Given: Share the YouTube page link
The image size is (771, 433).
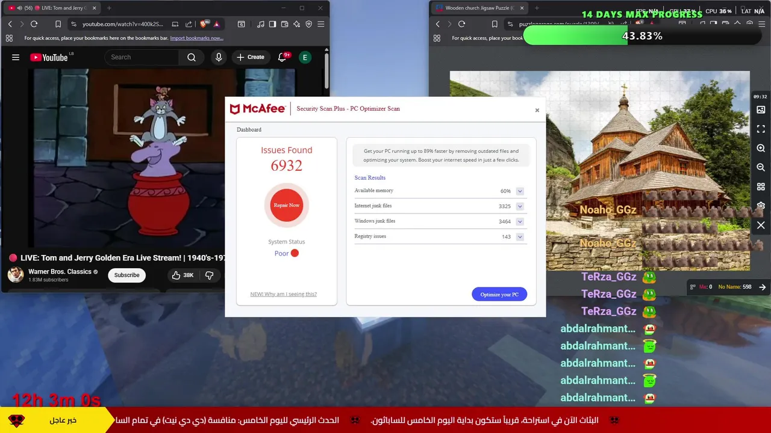Looking at the screenshot, I should pyautogui.click(x=189, y=24).
